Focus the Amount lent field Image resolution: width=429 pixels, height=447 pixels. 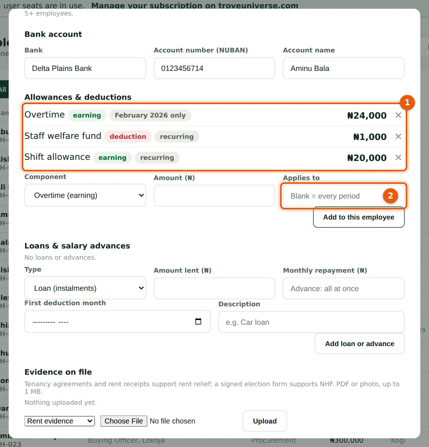[214, 289]
